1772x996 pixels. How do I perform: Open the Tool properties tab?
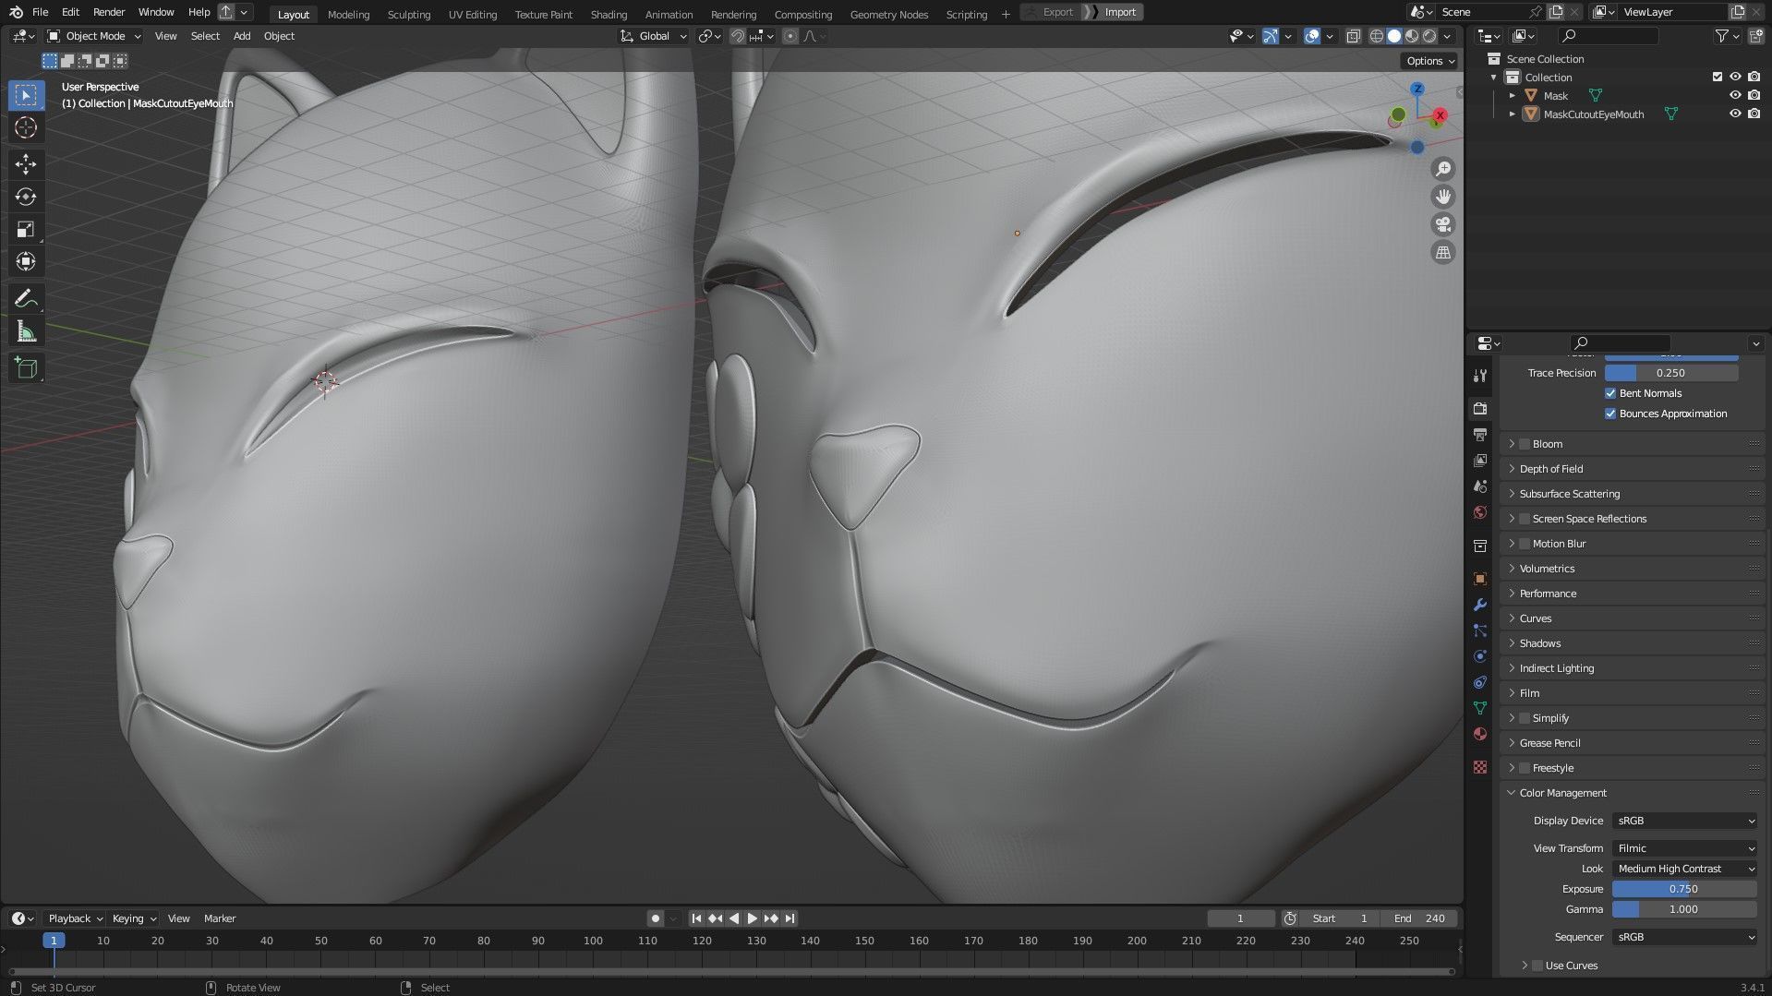1480,376
